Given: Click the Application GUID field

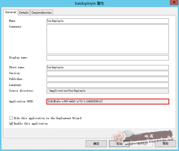Looking at the screenshot, I should [x=108, y=101].
